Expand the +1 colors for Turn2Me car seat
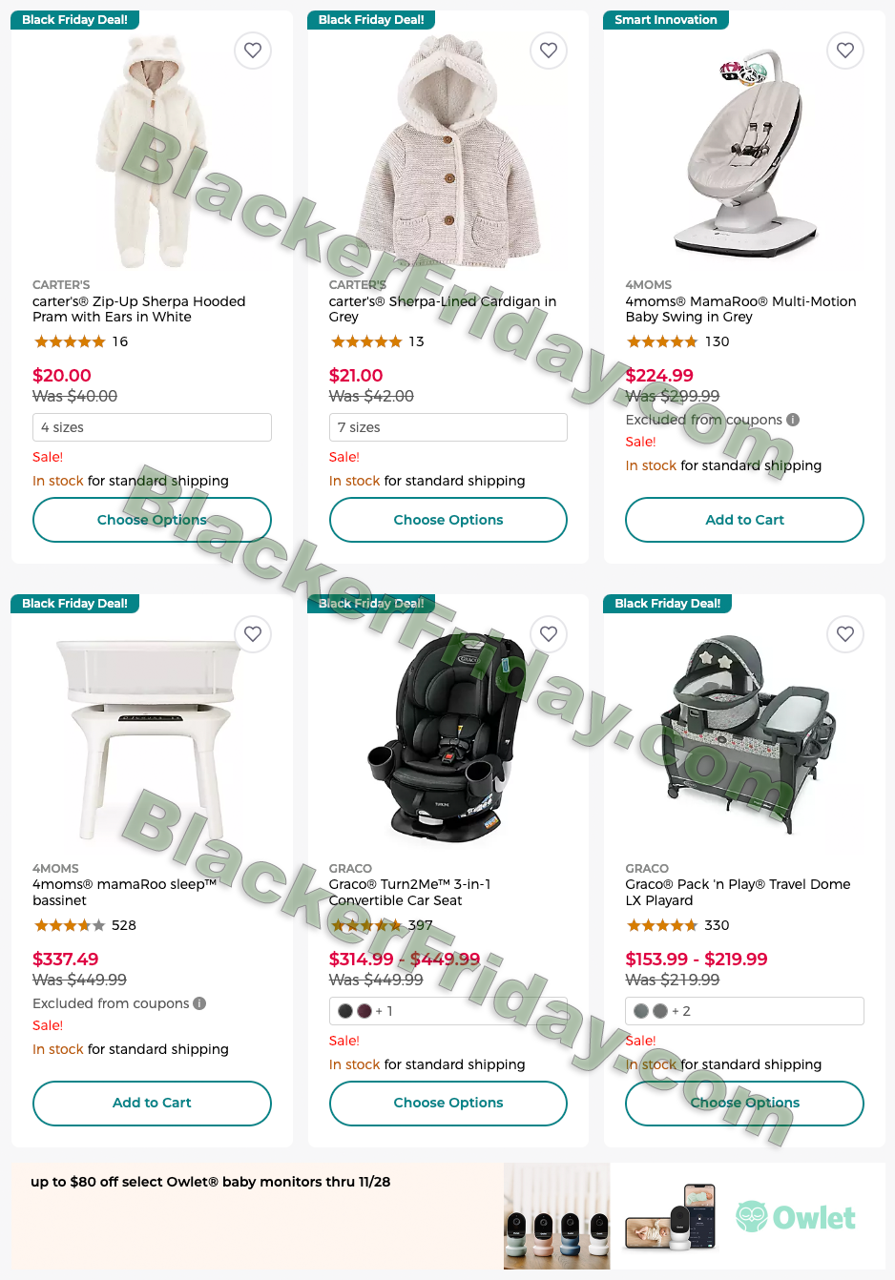This screenshot has width=895, height=1280. tap(385, 1011)
